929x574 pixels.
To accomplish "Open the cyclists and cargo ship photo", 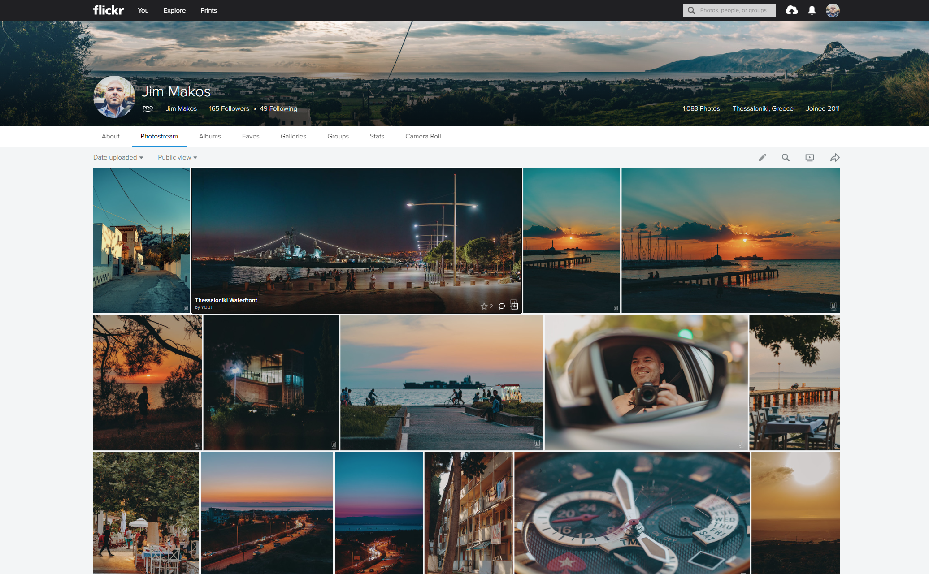I will click(x=442, y=383).
